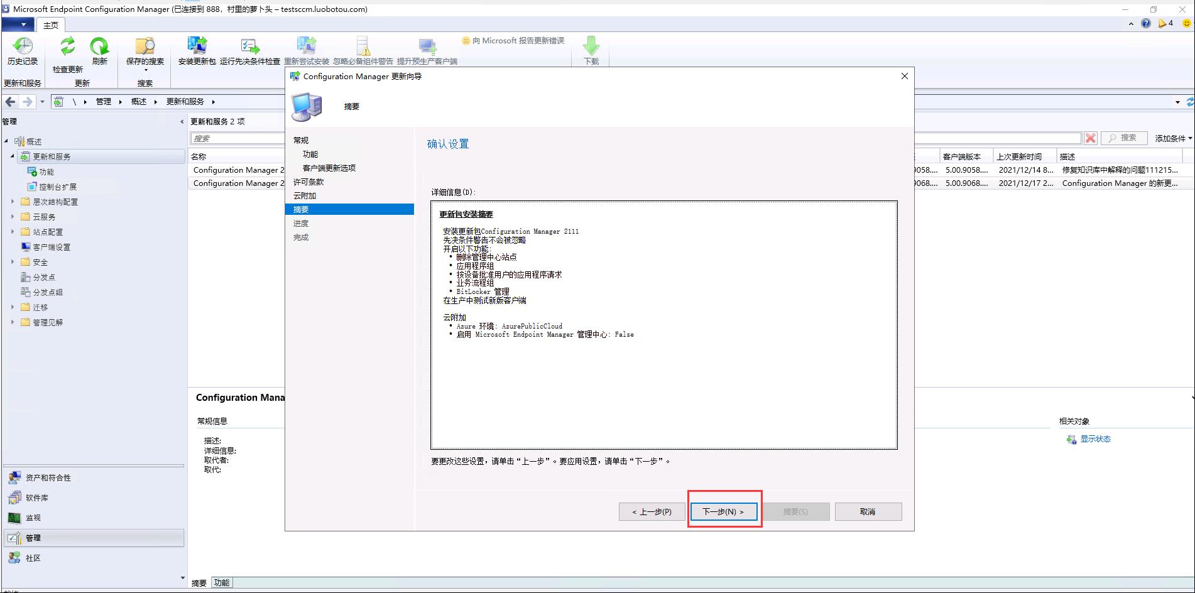Image resolution: width=1195 pixels, height=593 pixels.
Task: Click the 搜索 input field
Action: click(237, 138)
